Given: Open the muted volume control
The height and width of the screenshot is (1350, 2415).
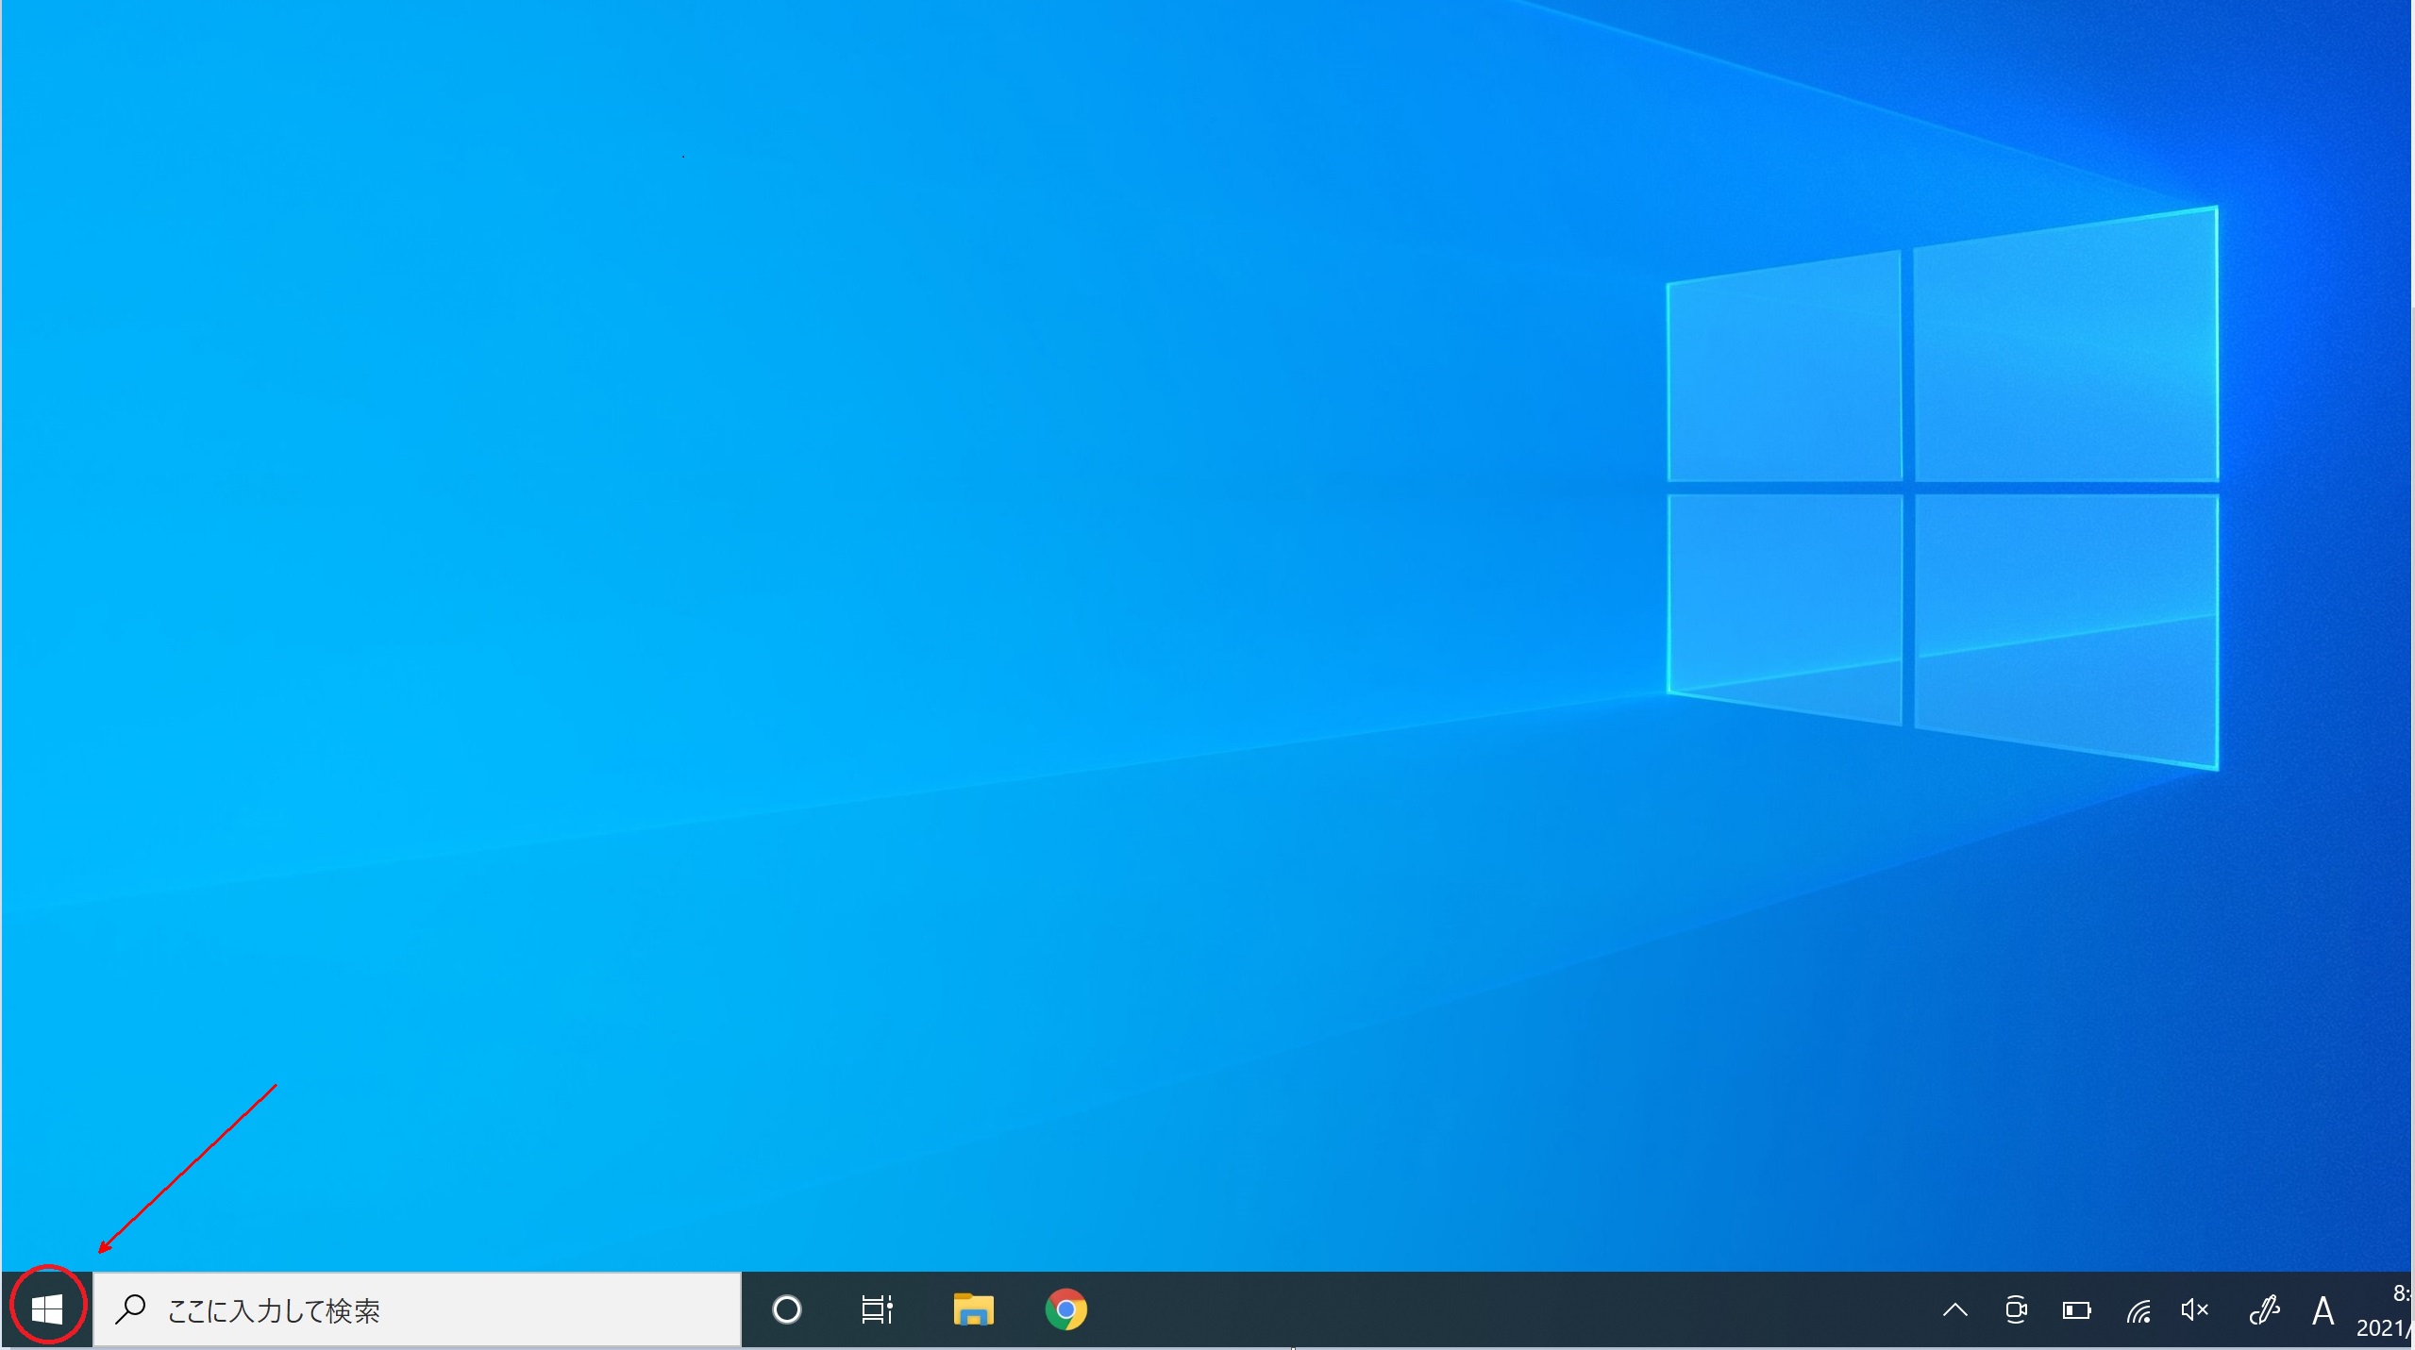Looking at the screenshot, I should [2195, 1309].
